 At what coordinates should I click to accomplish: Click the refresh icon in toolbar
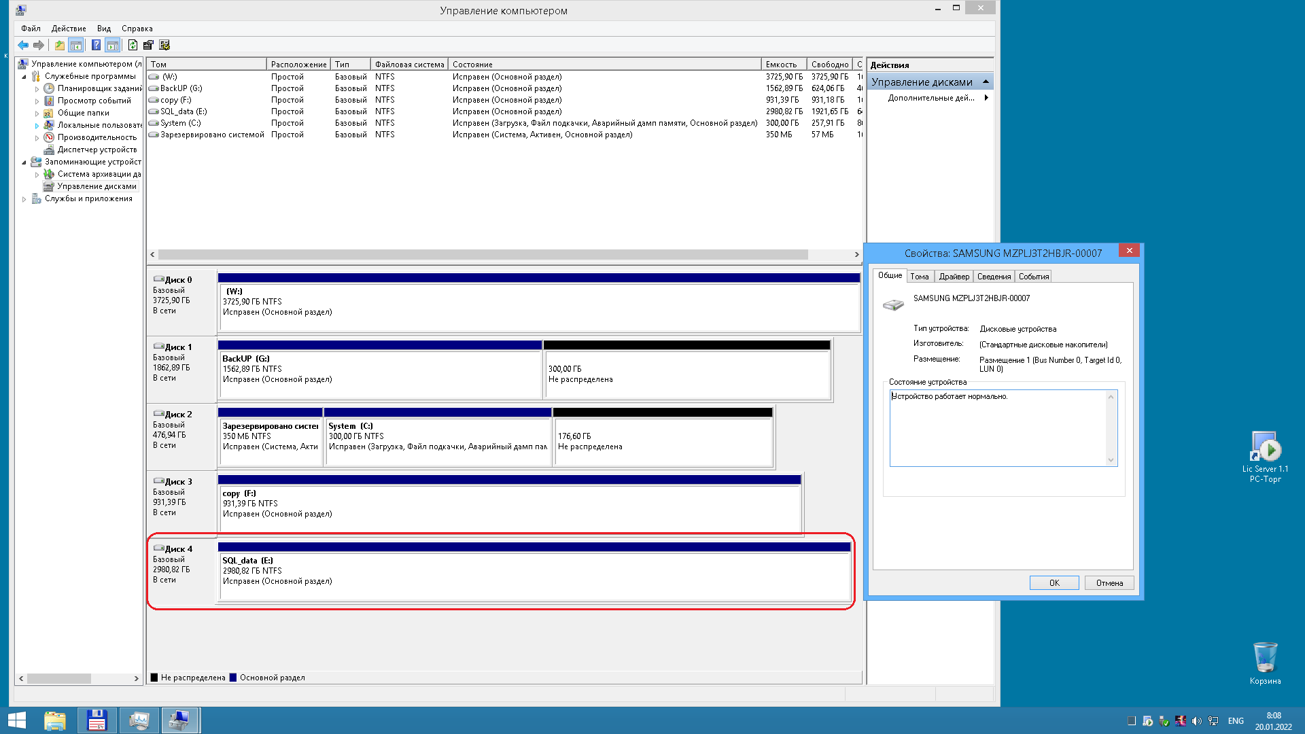(133, 45)
